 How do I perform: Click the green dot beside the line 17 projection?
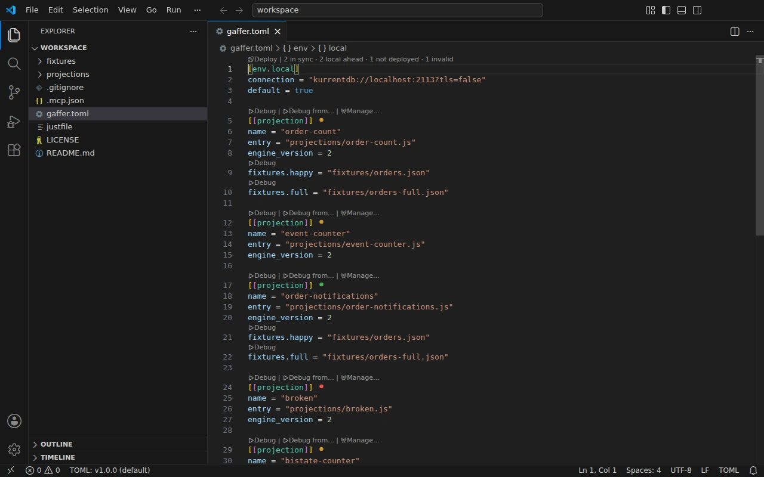[x=321, y=285]
